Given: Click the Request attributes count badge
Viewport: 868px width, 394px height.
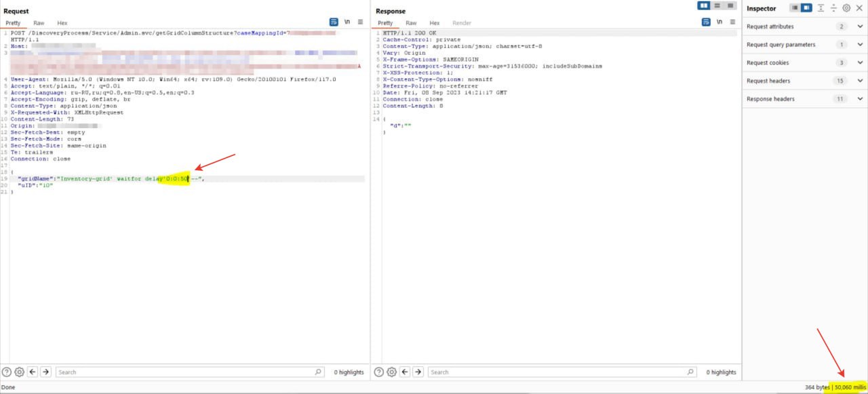Looking at the screenshot, I should [842, 26].
